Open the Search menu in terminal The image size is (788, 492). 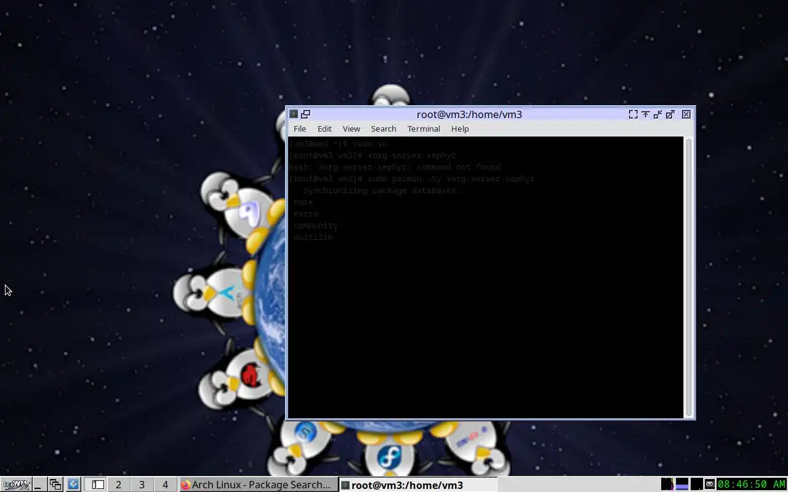(x=384, y=129)
